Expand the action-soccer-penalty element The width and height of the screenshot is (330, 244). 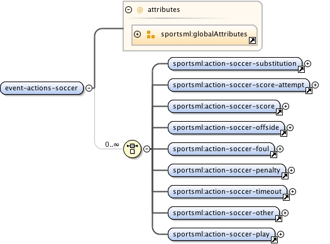pyautogui.click(x=291, y=170)
